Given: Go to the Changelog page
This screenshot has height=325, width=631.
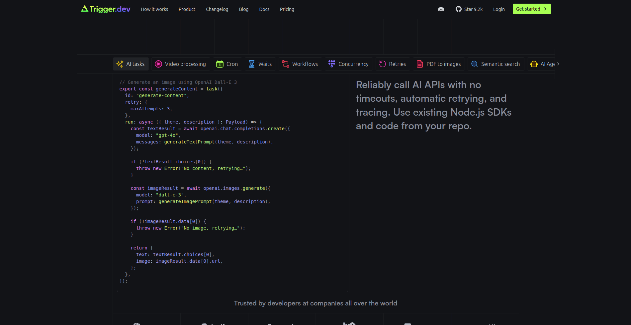Looking at the screenshot, I should tap(217, 9).
